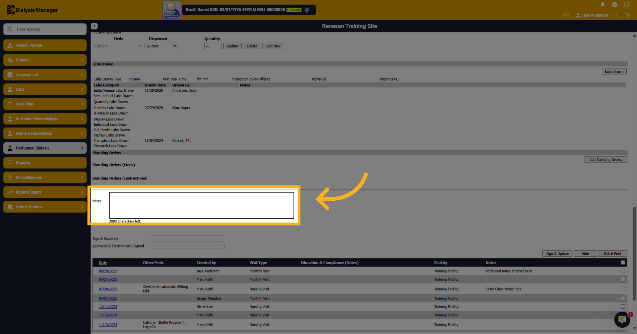Click the patient photo thumbnail
This screenshot has height=334, width=637.
tap(172, 10)
